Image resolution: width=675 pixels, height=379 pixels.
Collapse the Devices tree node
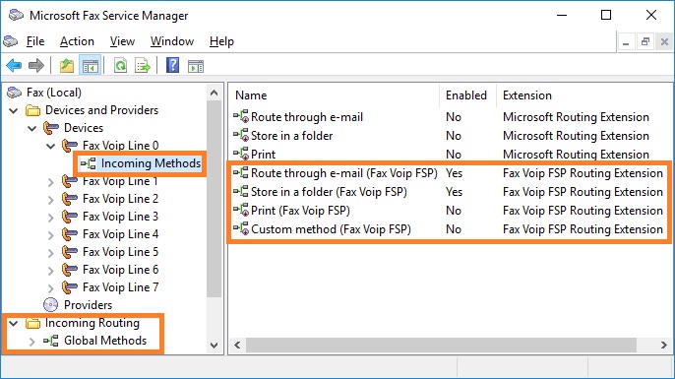pos(32,128)
